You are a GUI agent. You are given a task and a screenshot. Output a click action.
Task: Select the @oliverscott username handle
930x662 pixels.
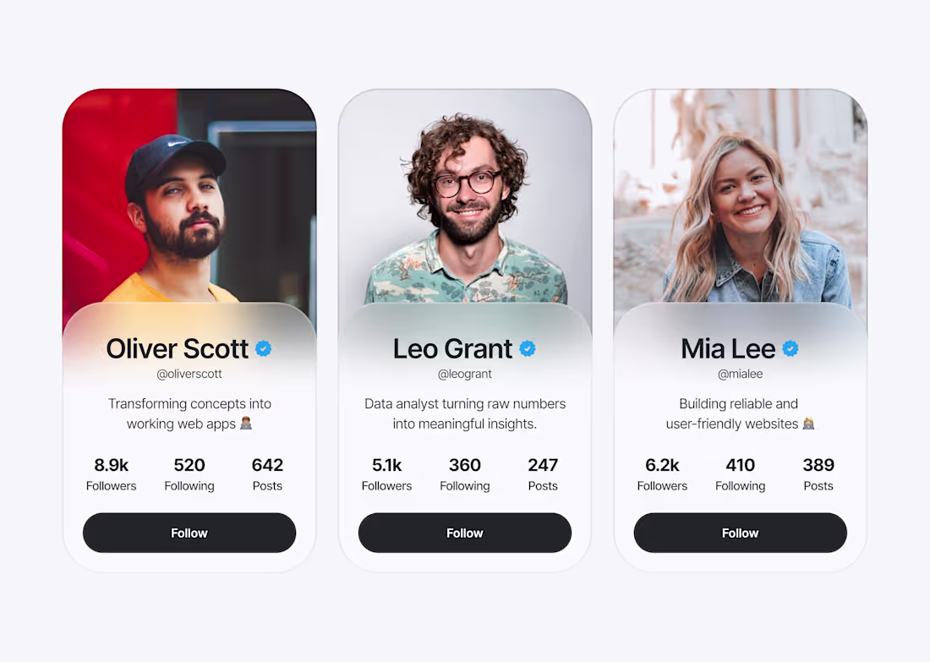[x=189, y=373]
